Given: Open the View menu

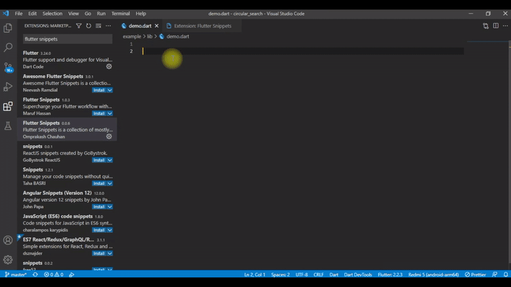Looking at the screenshot, I should 74,14.
